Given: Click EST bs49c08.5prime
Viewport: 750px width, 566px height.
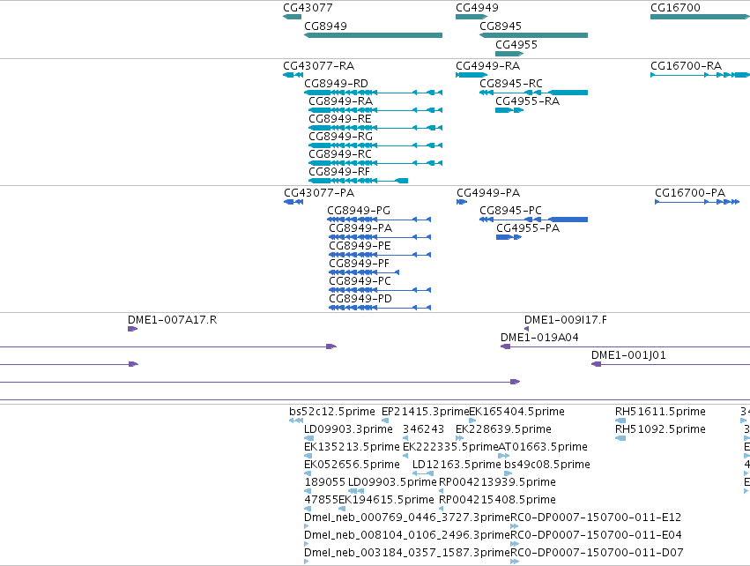Looking at the screenshot, I should pos(508,473).
